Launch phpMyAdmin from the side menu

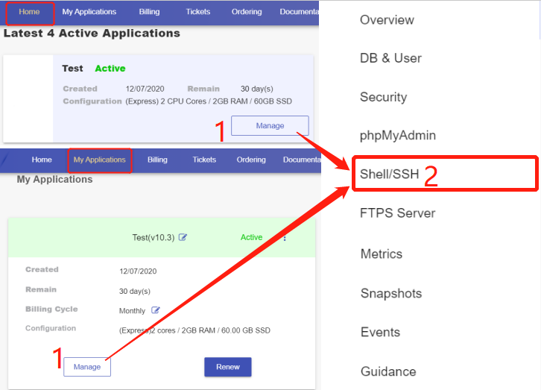[x=398, y=136]
